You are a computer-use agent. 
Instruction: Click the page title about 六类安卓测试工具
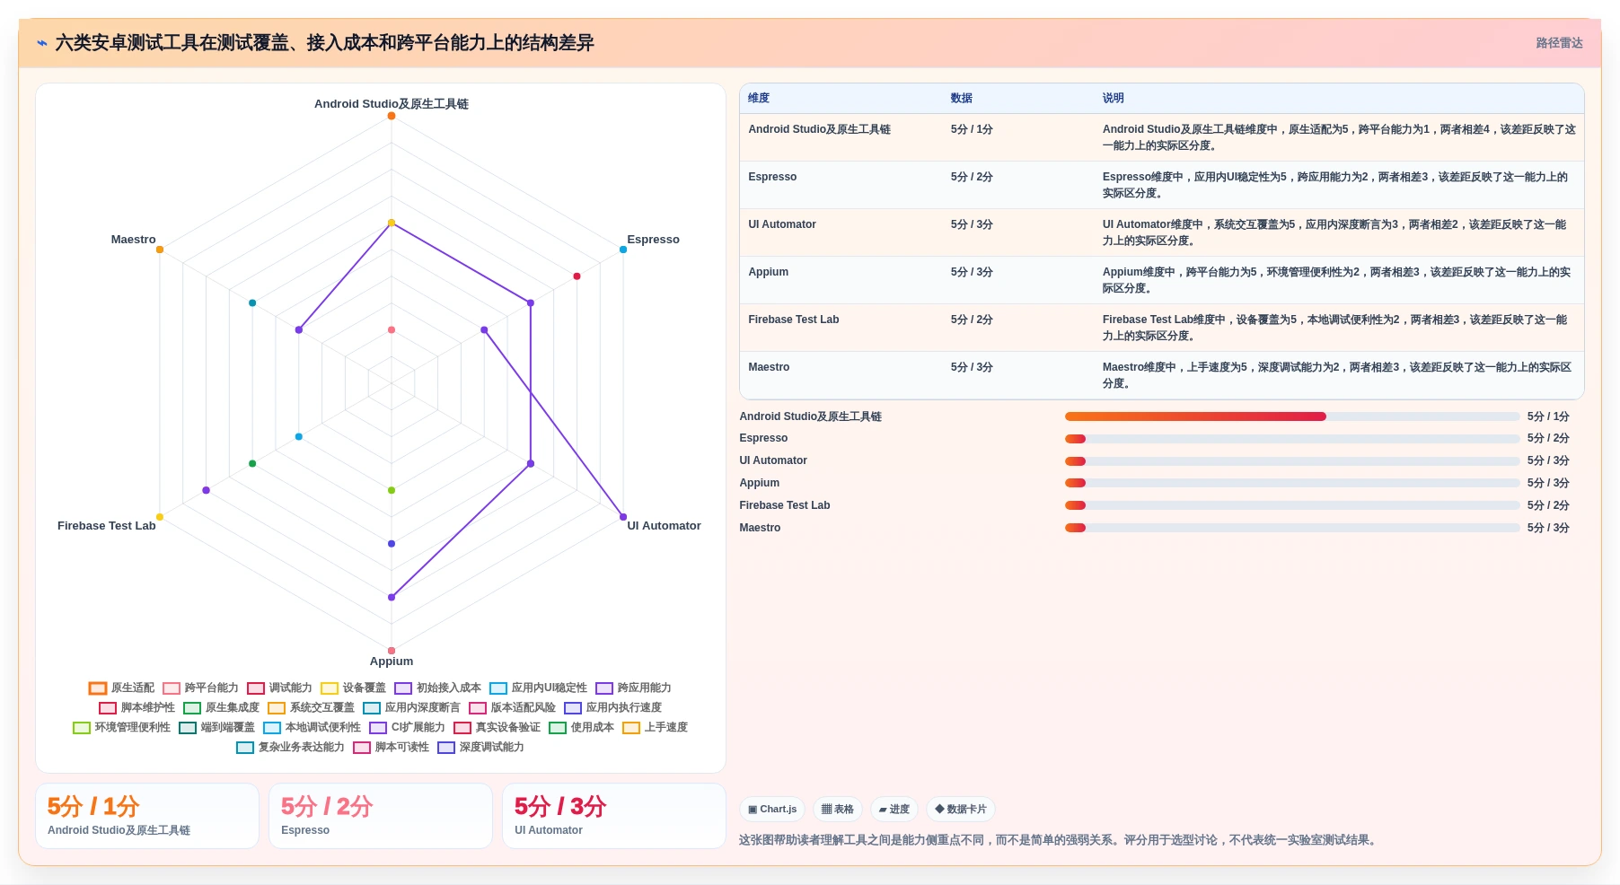tap(324, 43)
